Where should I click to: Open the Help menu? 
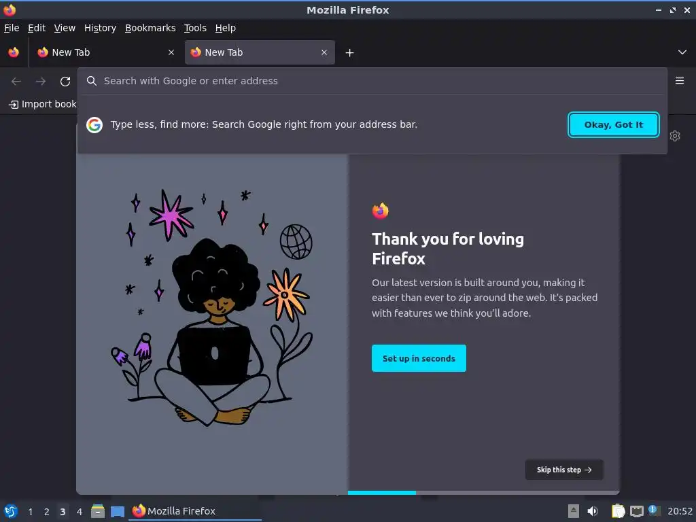(226, 28)
